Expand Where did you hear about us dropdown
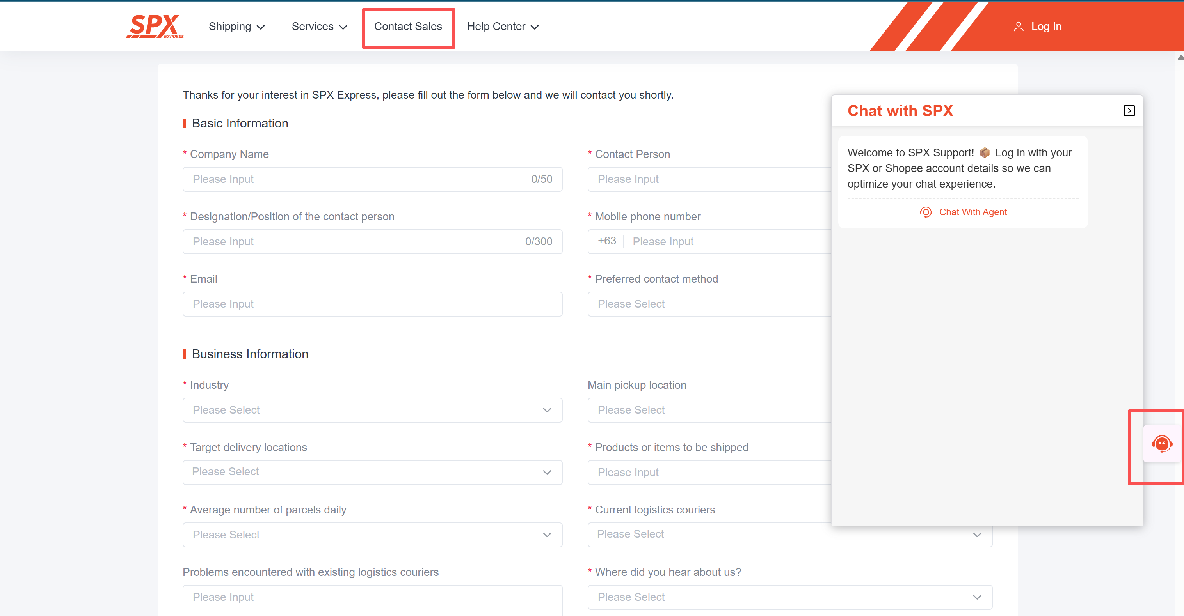 [x=789, y=597]
